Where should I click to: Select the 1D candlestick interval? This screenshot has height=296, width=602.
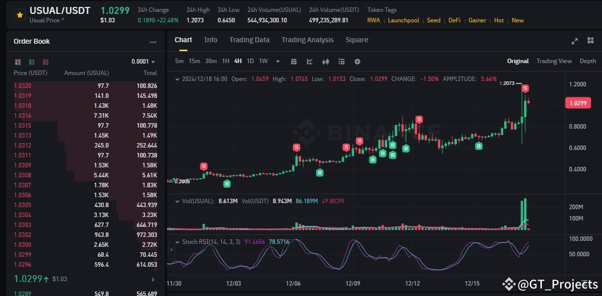pos(250,61)
